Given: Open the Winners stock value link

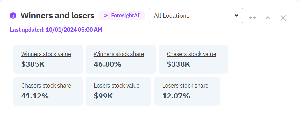Looking at the screenshot, I should 46,54.
